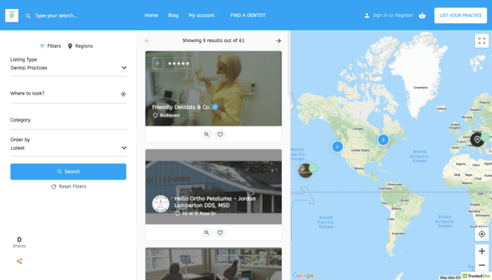492x280 pixels.
Task: Click '30 W El Rose Dr' address
Action: tap(199, 213)
